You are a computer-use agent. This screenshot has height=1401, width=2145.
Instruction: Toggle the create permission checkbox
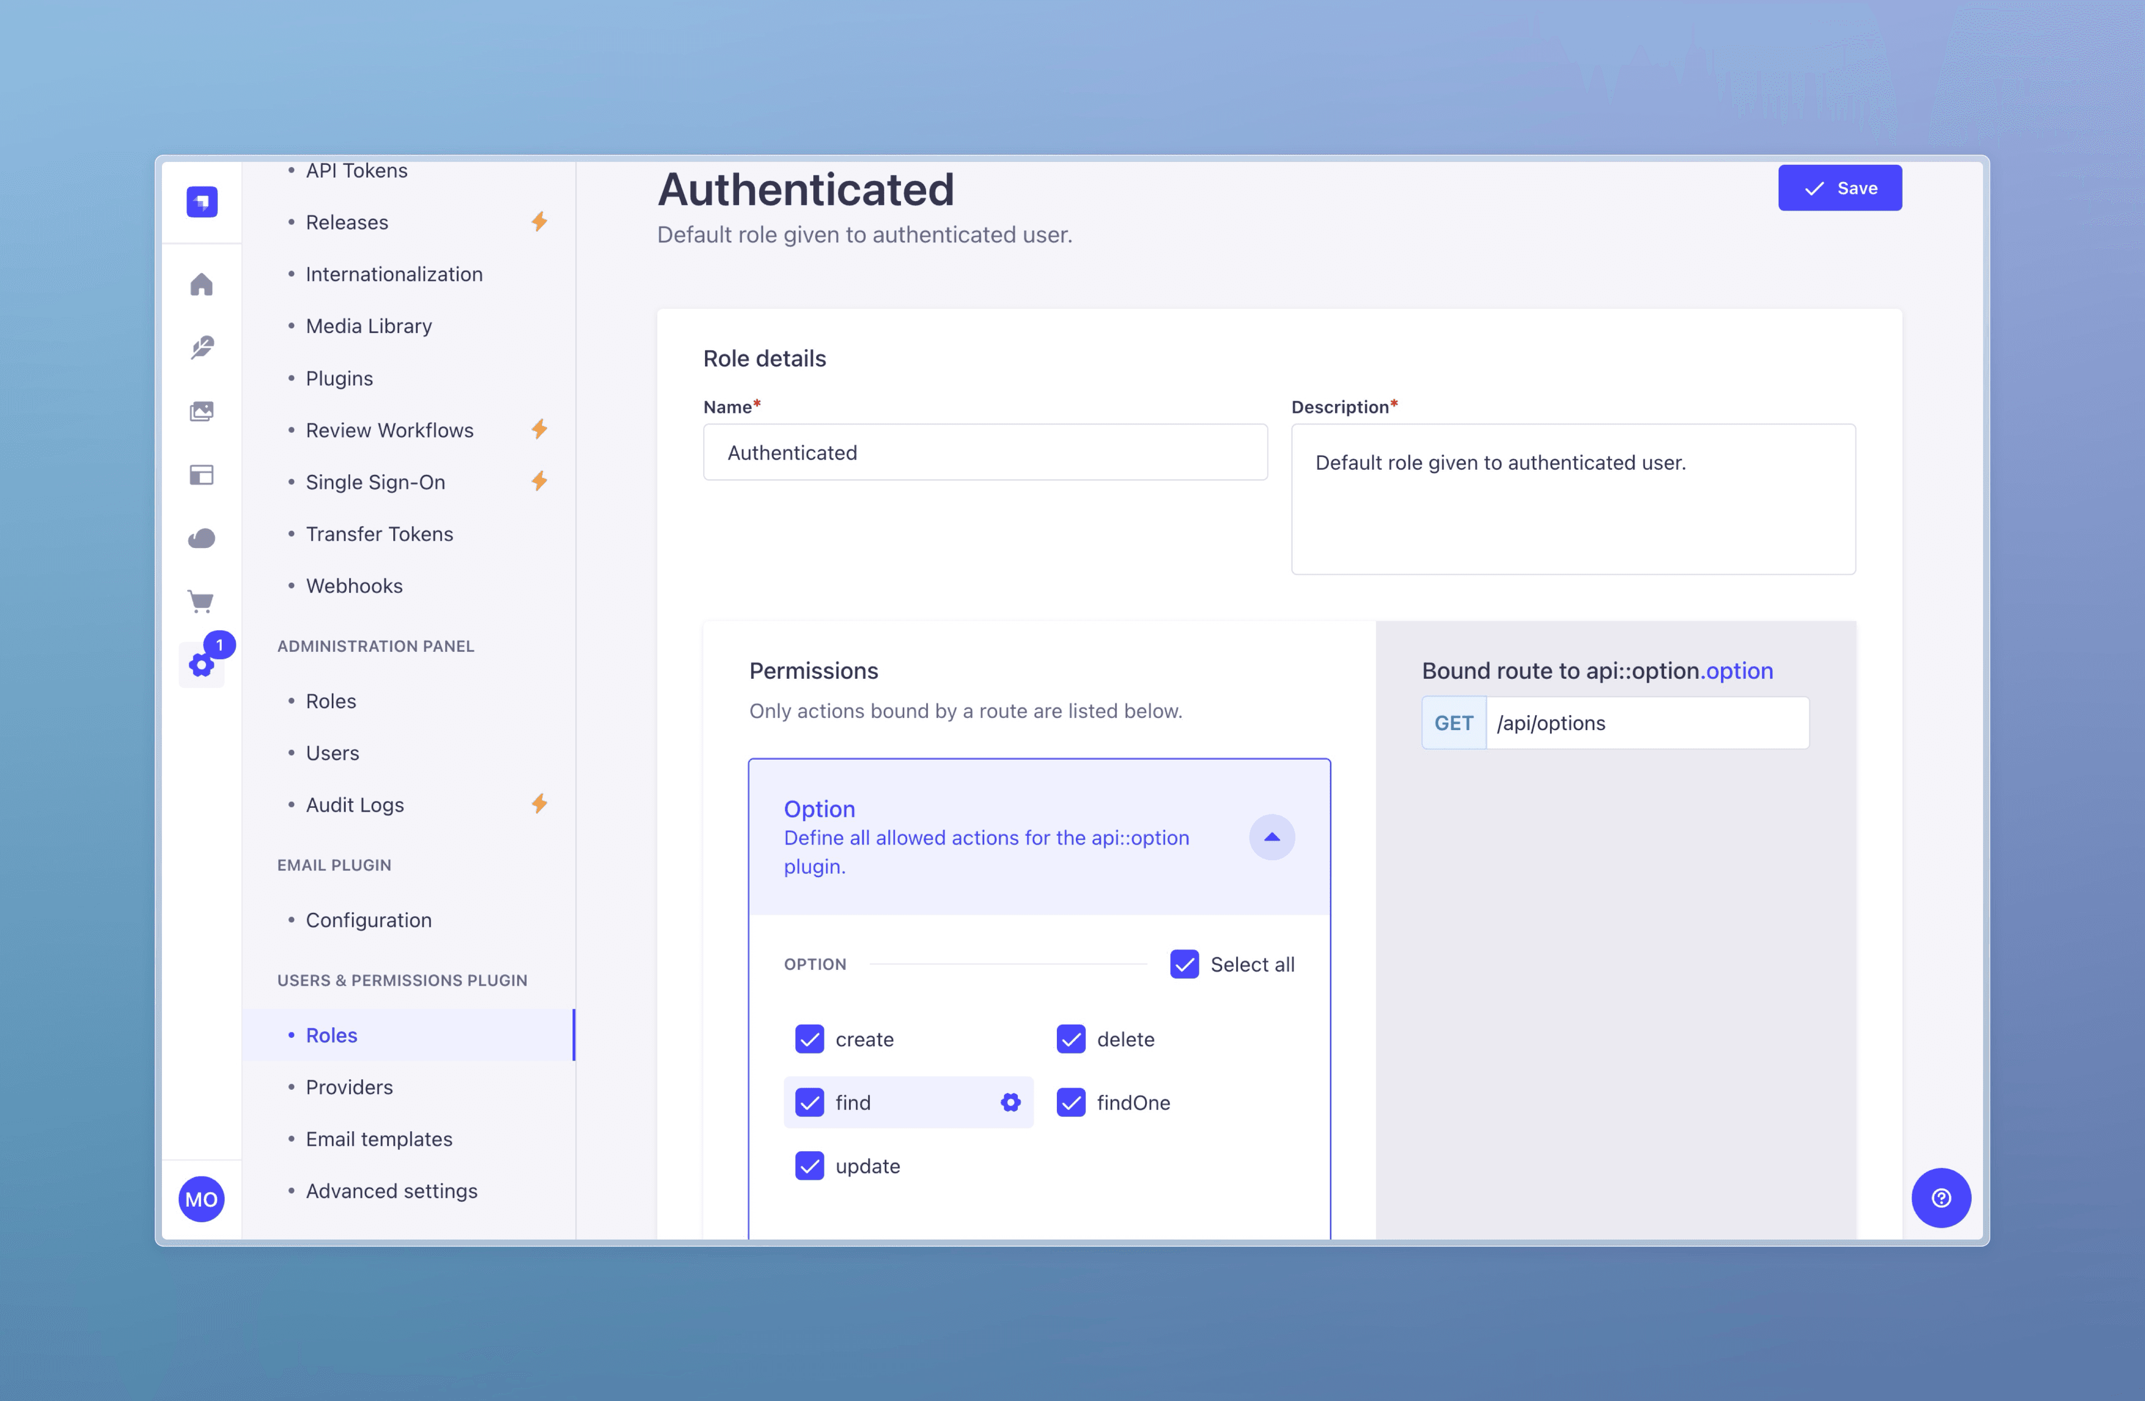point(809,1038)
